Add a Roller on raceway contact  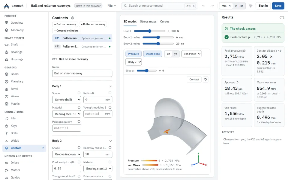click(93, 24)
